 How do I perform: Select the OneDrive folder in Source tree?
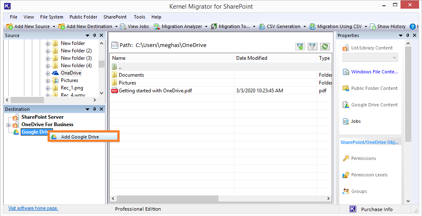71,73
